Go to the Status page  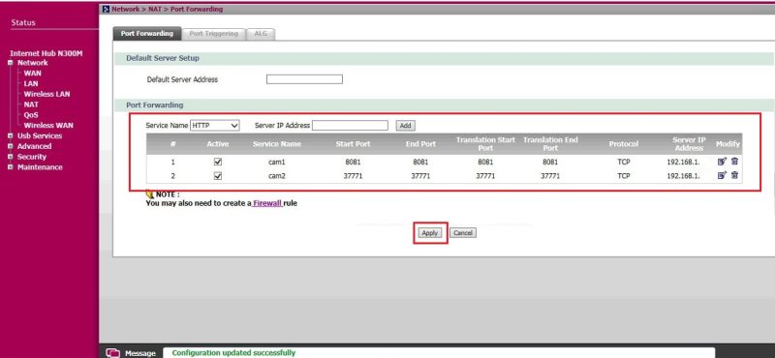point(23,22)
